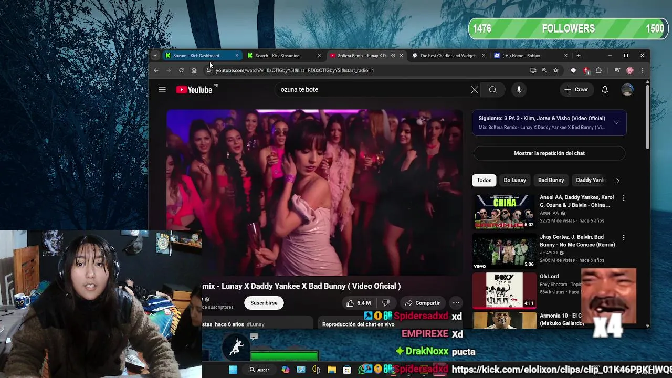Click the browser address bar URL
Image resolution: width=672 pixels, height=378 pixels.
point(295,70)
